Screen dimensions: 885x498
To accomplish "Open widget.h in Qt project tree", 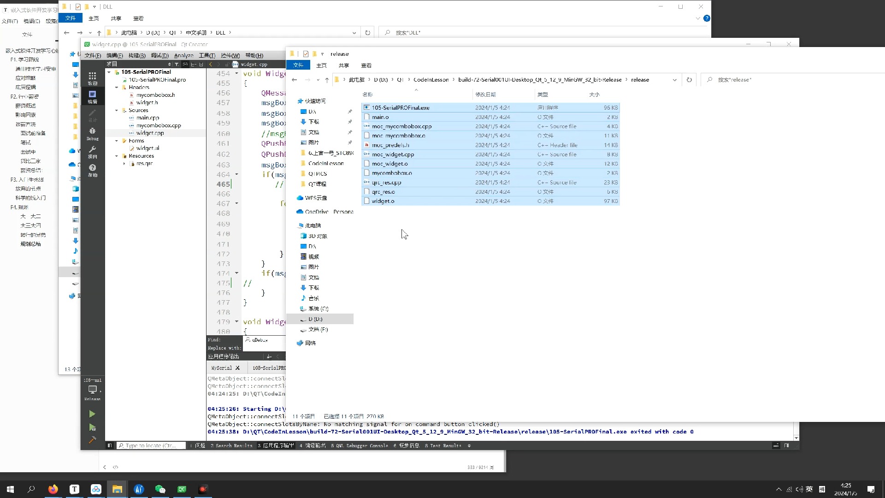I will [x=147, y=102].
